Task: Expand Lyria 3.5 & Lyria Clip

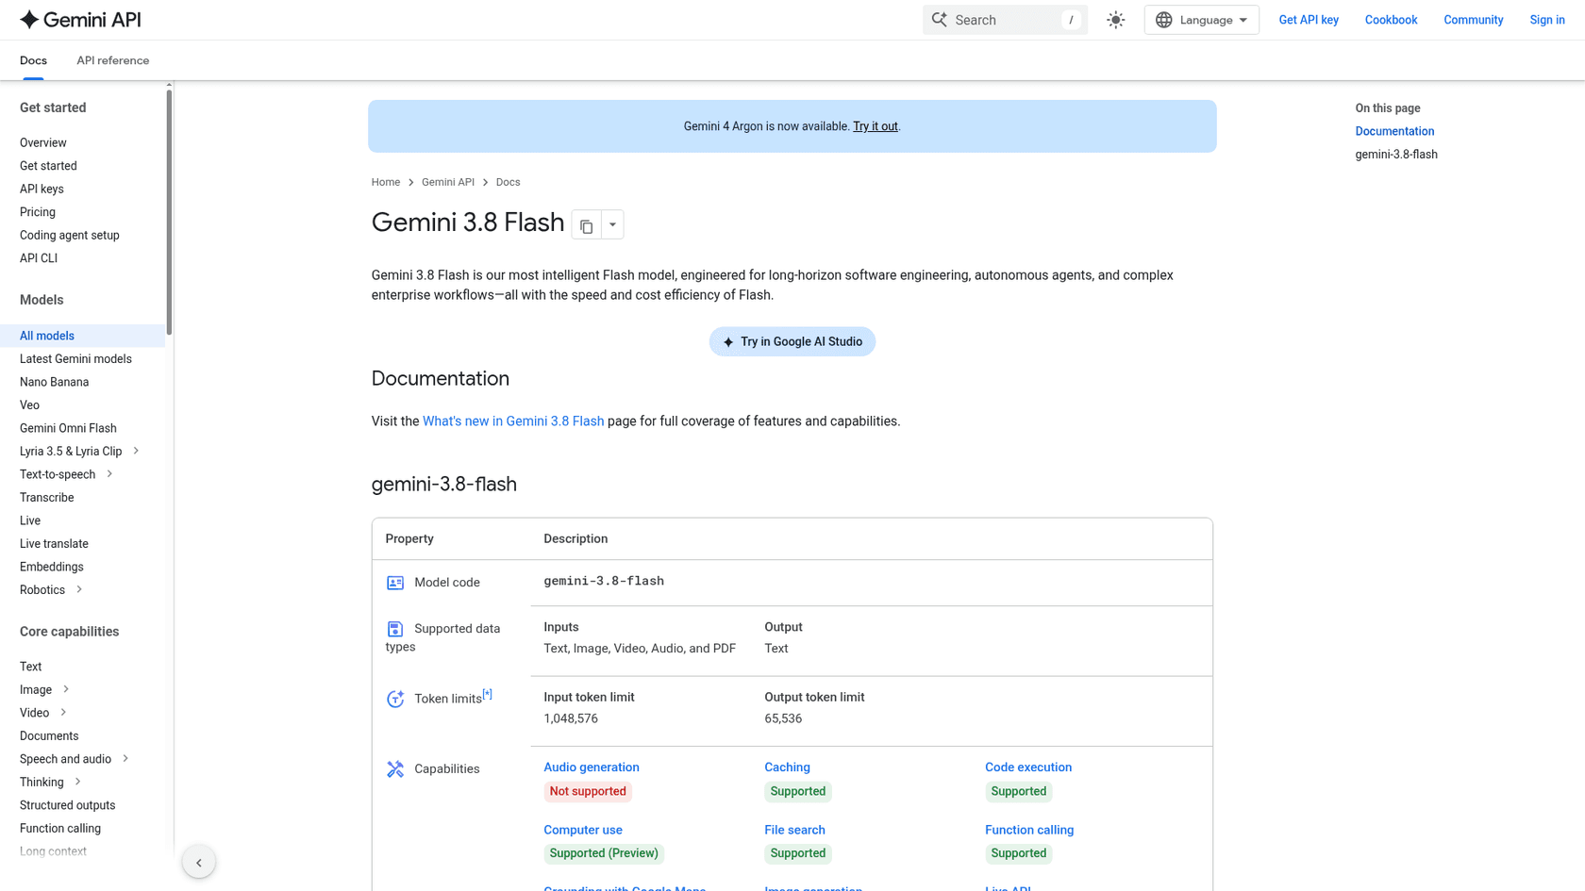Action: click(136, 451)
